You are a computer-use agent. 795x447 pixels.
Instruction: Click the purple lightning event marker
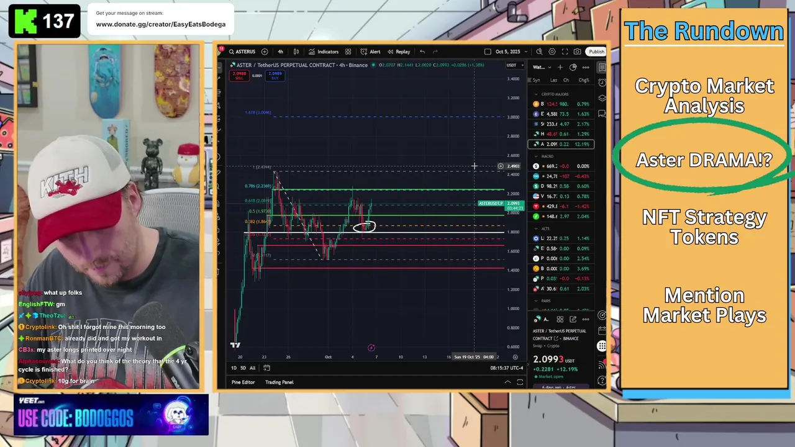[x=371, y=348]
